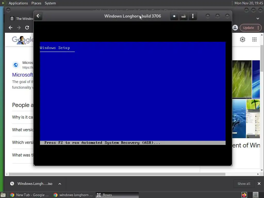The height and width of the screenshot is (198, 264).
Task: Open Google search settings gear
Action: 242,39
